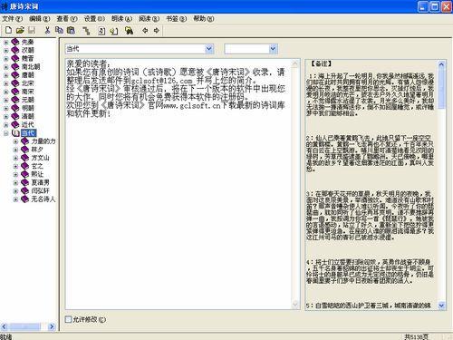This screenshot has height=340, width=453.
Task: Collapse the 当代 tree node
Action: point(5,133)
